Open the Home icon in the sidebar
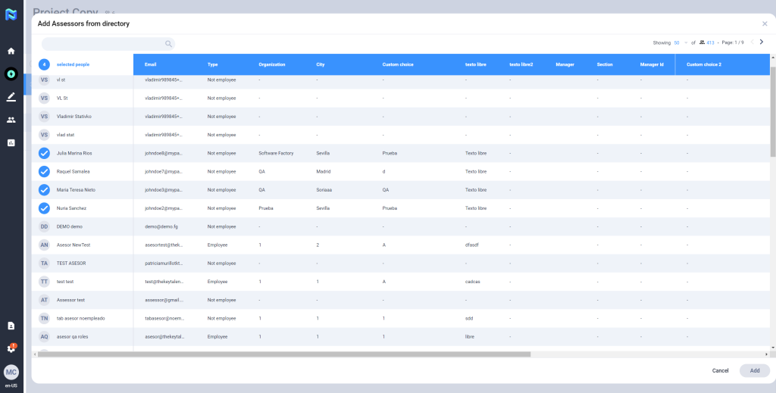Screen dimensions: 776x393 click(x=11, y=51)
